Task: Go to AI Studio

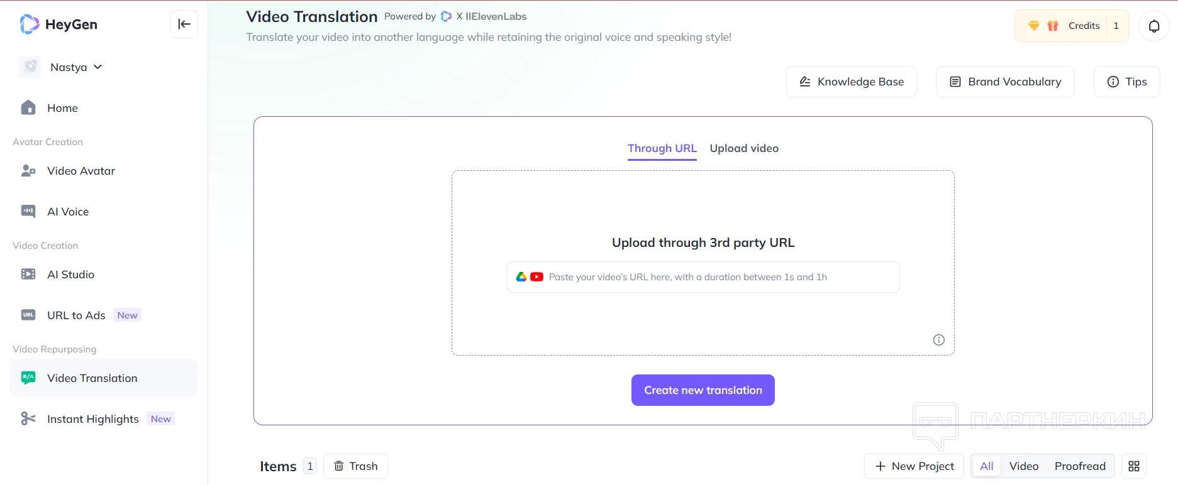Action: tap(70, 275)
